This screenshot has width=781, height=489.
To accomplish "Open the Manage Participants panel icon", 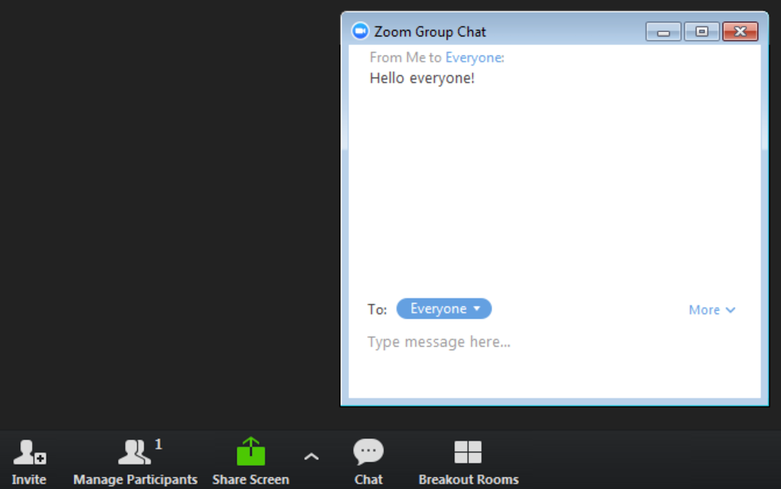I will pyautogui.click(x=134, y=452).
